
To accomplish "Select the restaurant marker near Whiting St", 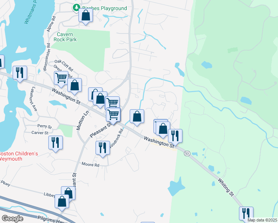I will pos(246,214).
